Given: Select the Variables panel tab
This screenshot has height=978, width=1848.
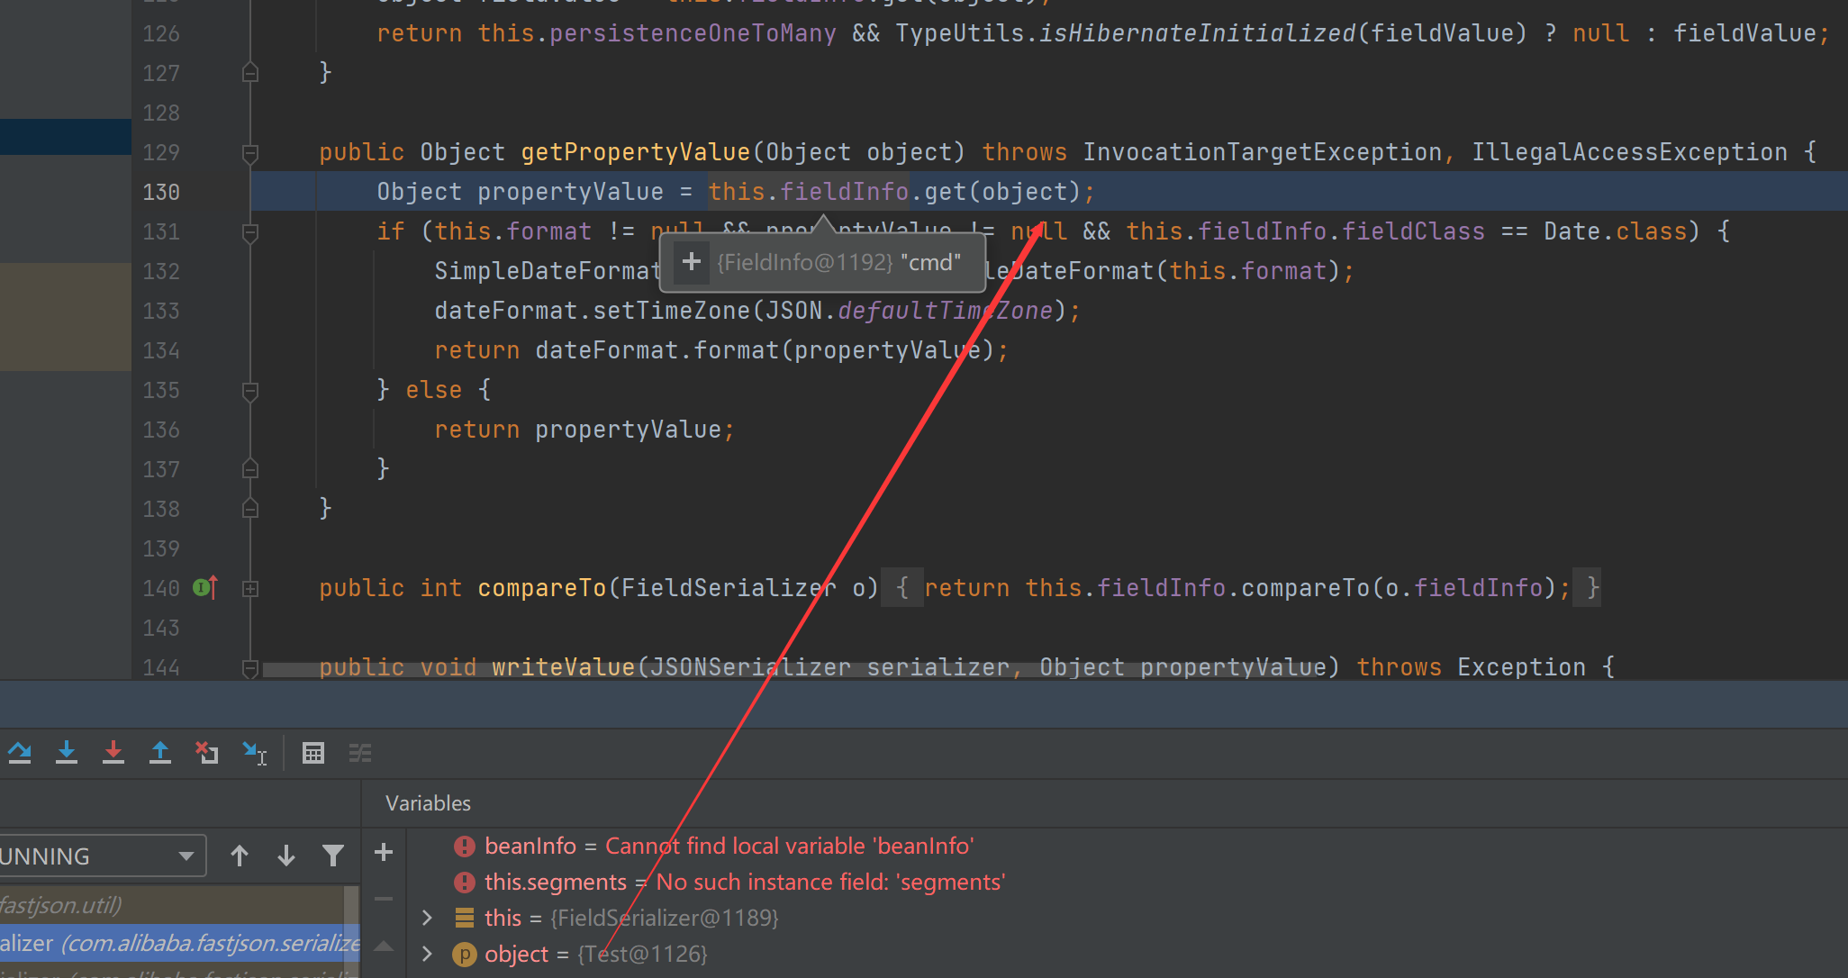Looking at the screenshot, I should click(x=428, y=803).
